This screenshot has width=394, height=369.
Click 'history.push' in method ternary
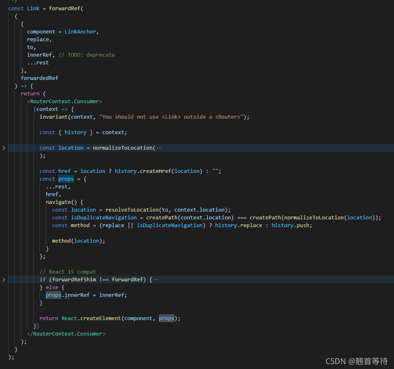(291, 225)
